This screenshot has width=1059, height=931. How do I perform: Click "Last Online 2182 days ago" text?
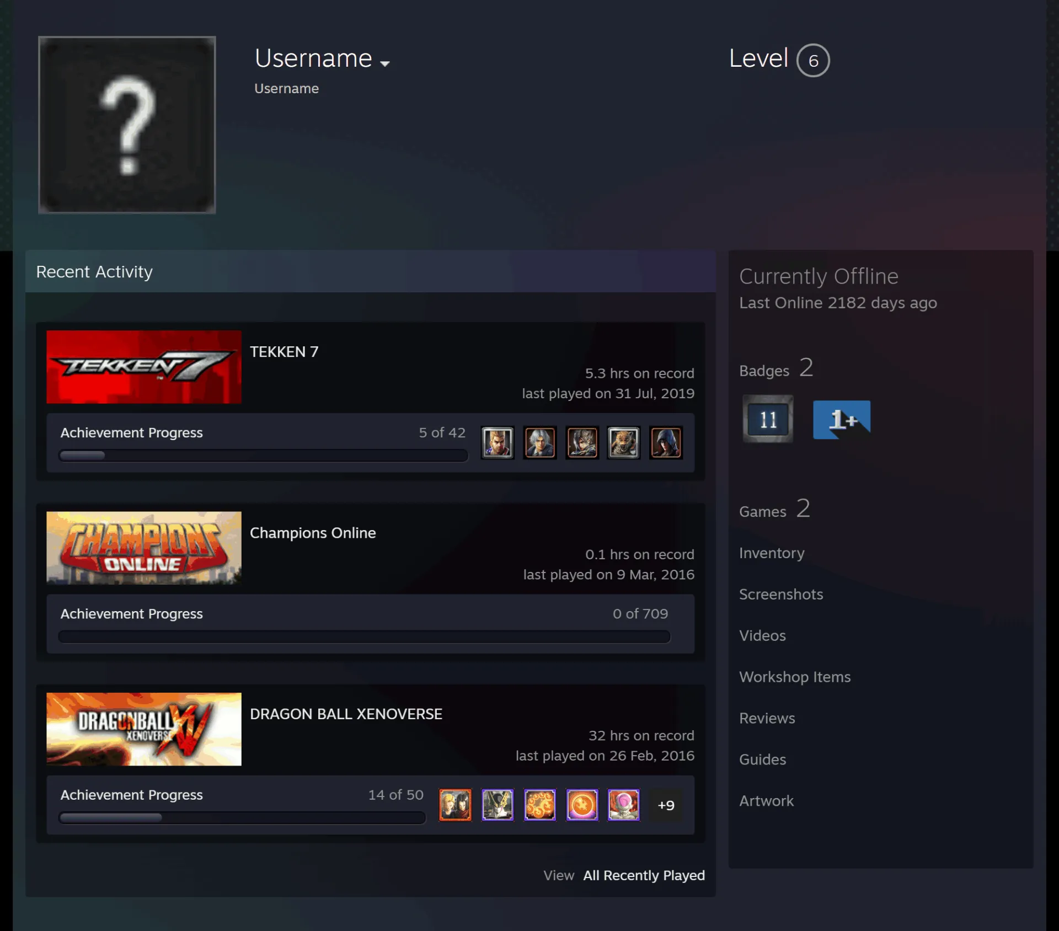838,303
